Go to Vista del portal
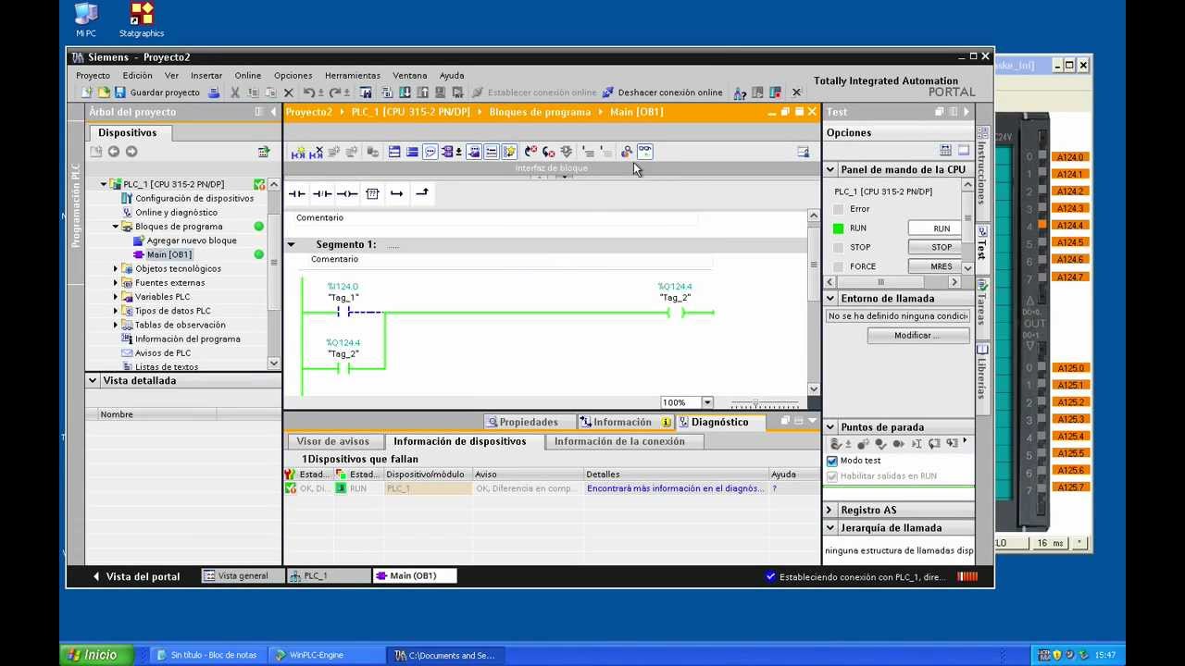Image resolution: width=1185 pixels, height=666 pixels. [136, 576]
